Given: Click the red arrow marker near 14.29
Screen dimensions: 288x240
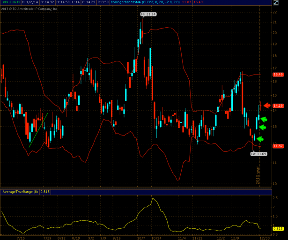Looking at the screenshot, I should pyautogui.click(x=266, y=105).
